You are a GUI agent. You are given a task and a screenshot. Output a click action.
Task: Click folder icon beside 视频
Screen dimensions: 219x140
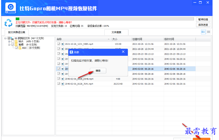click(16, 45)
